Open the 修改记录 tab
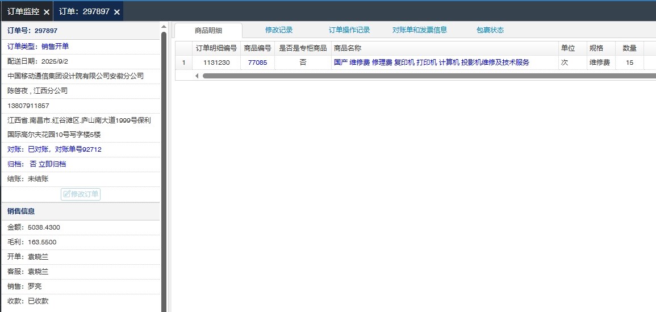This screenshot has width=656, height=312. [x=279, y=30]
